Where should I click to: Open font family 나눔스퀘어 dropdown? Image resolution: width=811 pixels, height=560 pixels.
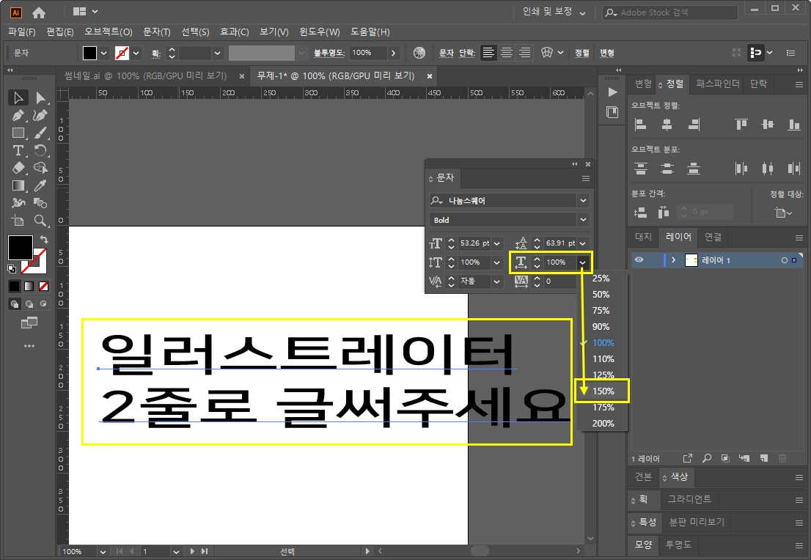pos(584,201)
